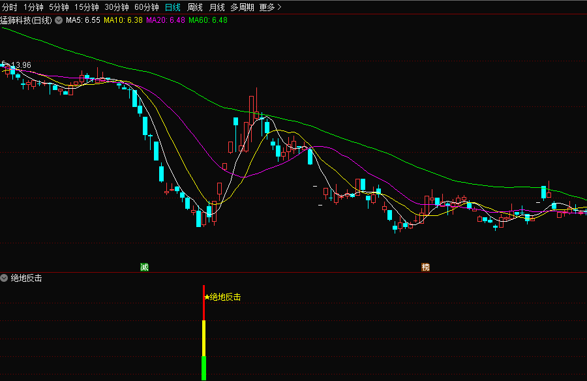
Task: Click the green segment of signal bar
Action: [203, 368]
